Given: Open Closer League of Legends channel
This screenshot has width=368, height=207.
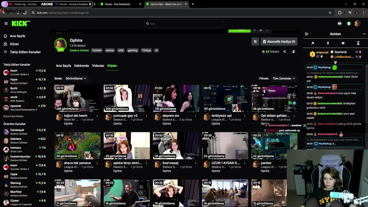Looking at the screenshot, I should (x=24, y=202).
